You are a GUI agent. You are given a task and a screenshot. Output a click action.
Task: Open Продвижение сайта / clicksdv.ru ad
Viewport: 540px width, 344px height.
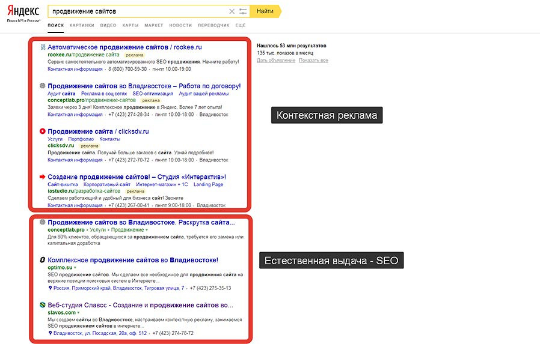(x=98, y=131)
